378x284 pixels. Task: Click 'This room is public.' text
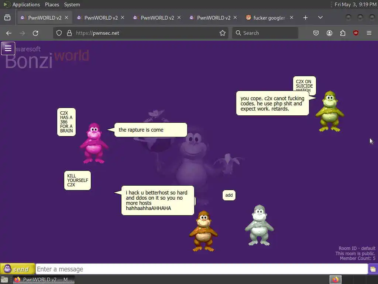click(355, 253)
